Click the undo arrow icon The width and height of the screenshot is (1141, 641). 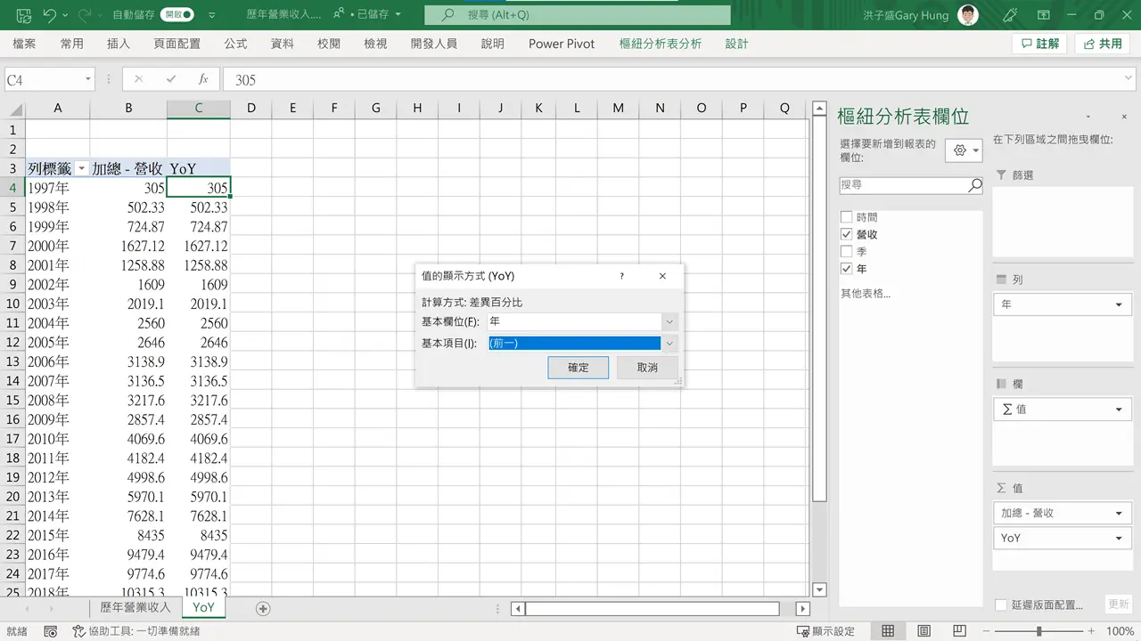coord(50,15)
